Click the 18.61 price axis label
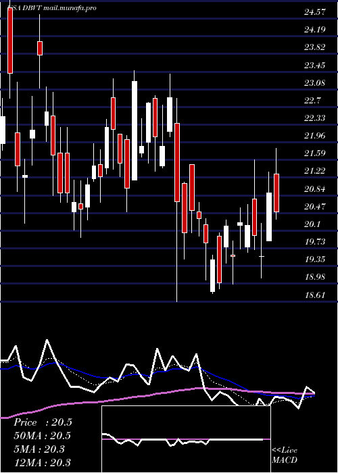The image size is (338, 473). pos(315,295)
